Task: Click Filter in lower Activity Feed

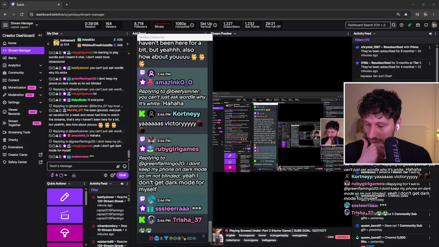Action: coord(94,190)
